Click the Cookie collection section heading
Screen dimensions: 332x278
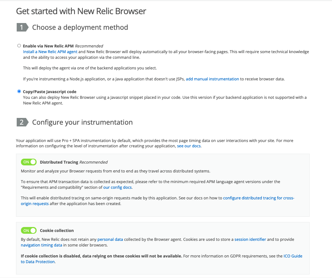(x=57, y=230)
